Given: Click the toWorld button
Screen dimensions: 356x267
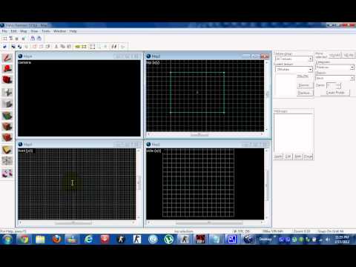Looking at the screenshot, I should pyautogui.click(x=335, y=55).
